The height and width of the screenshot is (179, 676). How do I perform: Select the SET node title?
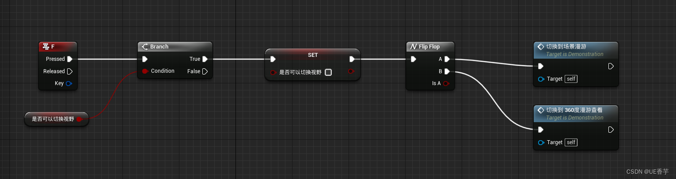pos(313,55)
